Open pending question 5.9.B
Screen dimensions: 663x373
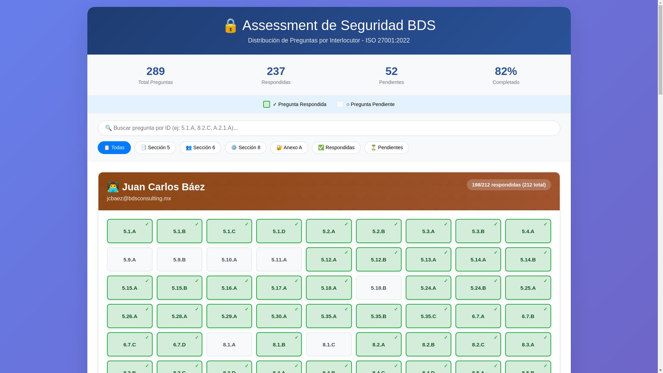pos(180,259)
